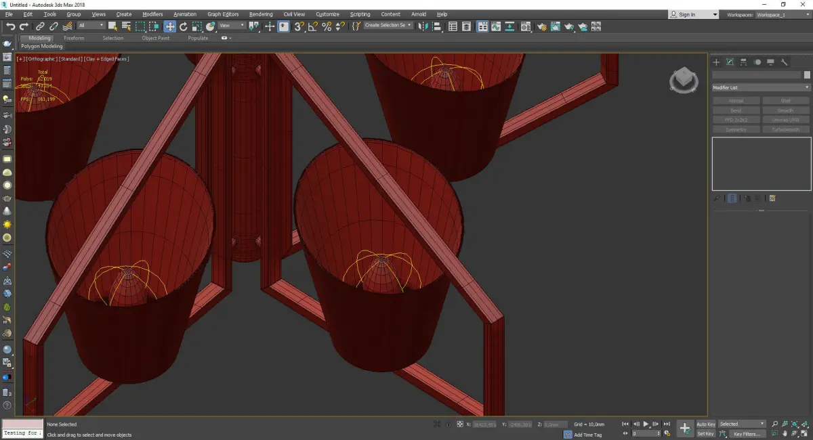Open the Layer Explorer
This screenshot has height=440, width=813.
click(467, 26)
